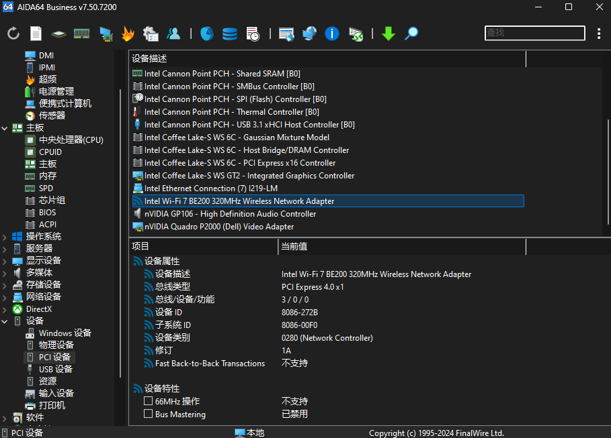Click the Refresh arrow toolbar icon
This screenshot has width=611, height=438.
(13, 34)
